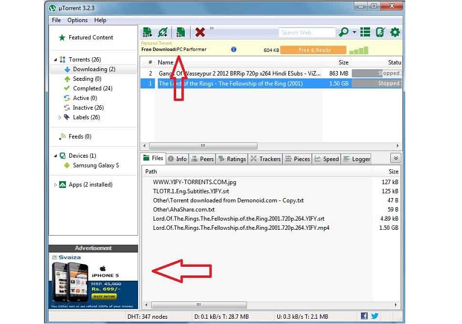Select Completed (24) category
462x324 pixels.
pos(92,88)
